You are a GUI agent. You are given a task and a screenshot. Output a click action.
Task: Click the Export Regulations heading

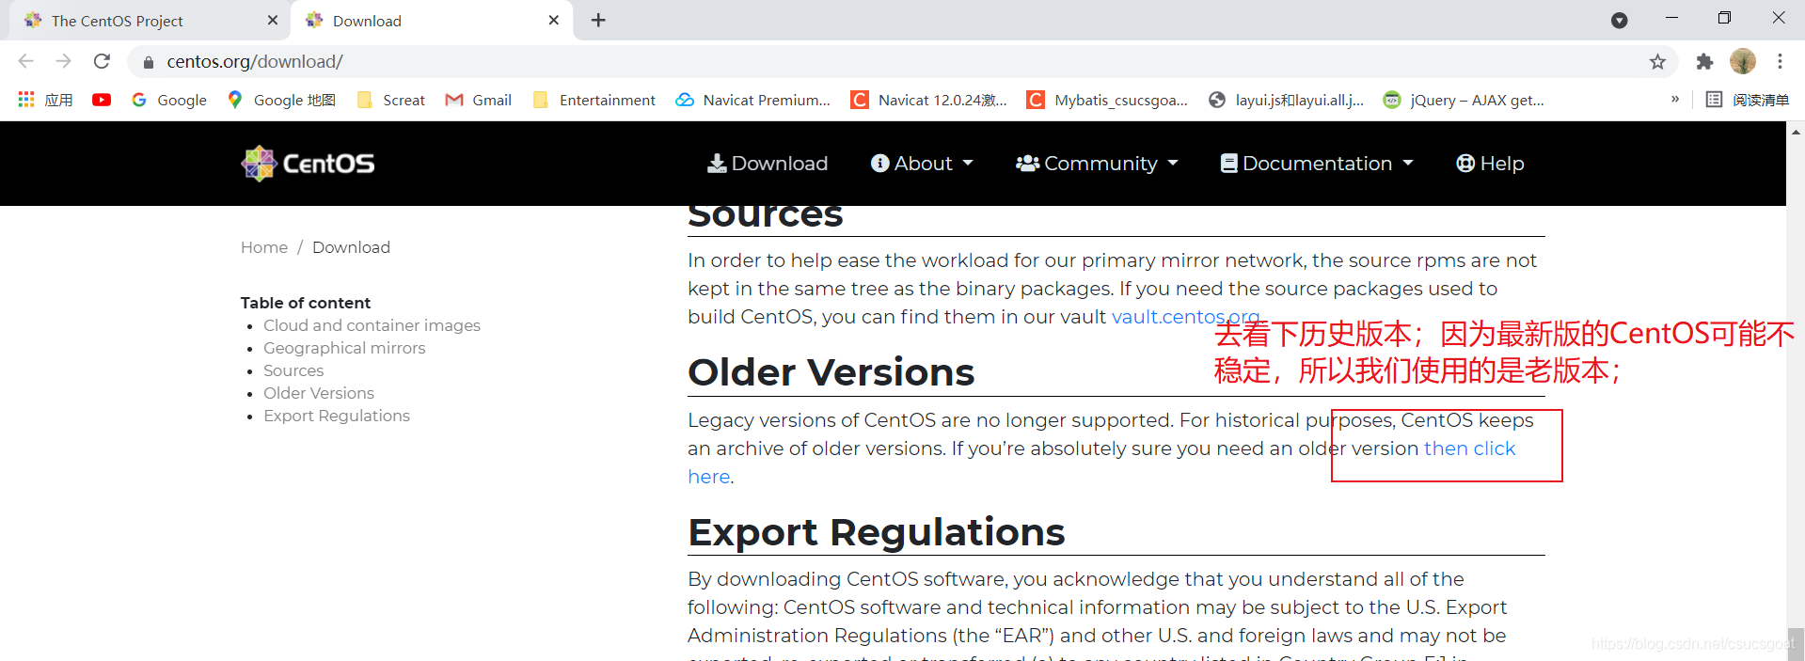pos(876,532)
